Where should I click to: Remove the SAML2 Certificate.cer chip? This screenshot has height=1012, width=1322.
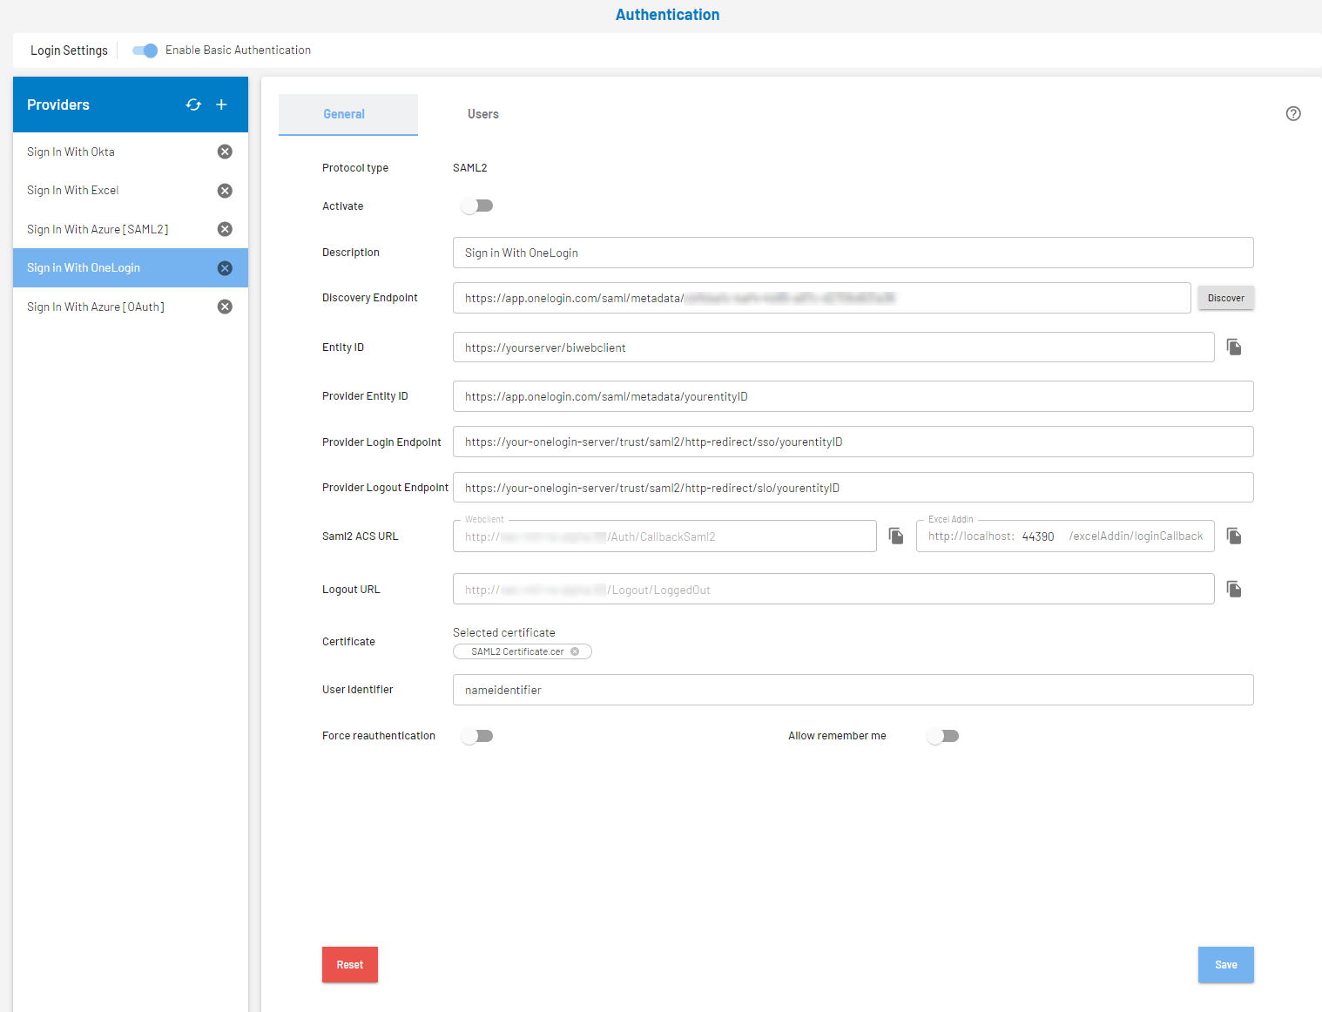click(x=575, y=651)
